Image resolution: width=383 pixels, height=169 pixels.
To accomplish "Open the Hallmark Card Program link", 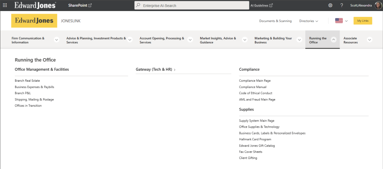I will click(x=255, y=139).
